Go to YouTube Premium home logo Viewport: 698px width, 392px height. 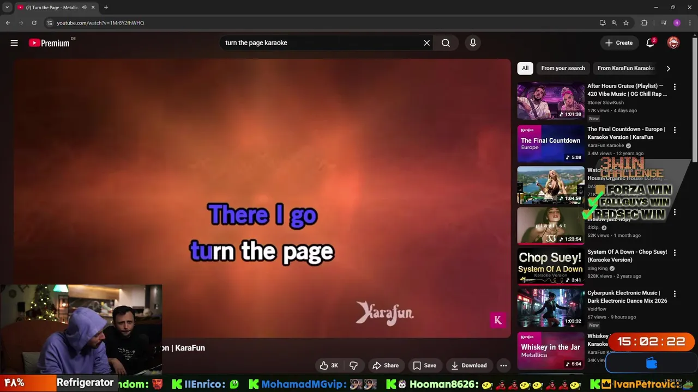pyautogui.click(x=50, y=43)
